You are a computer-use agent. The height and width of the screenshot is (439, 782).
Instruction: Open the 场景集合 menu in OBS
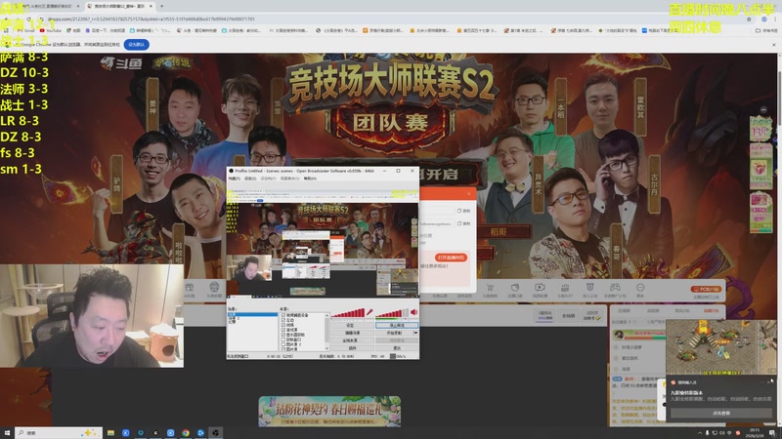[x=290, y=179]
